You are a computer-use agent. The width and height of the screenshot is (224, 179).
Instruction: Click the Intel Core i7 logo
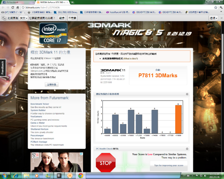click(53, 34)
